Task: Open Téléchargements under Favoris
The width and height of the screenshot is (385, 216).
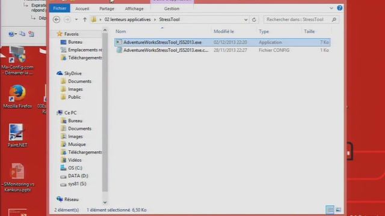Action: coord(85,58)
